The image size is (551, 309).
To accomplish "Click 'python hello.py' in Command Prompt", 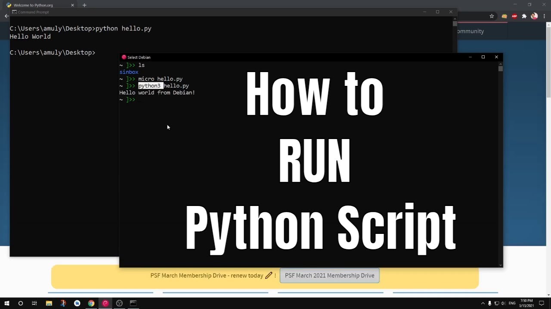I will [x=123, y=29].
